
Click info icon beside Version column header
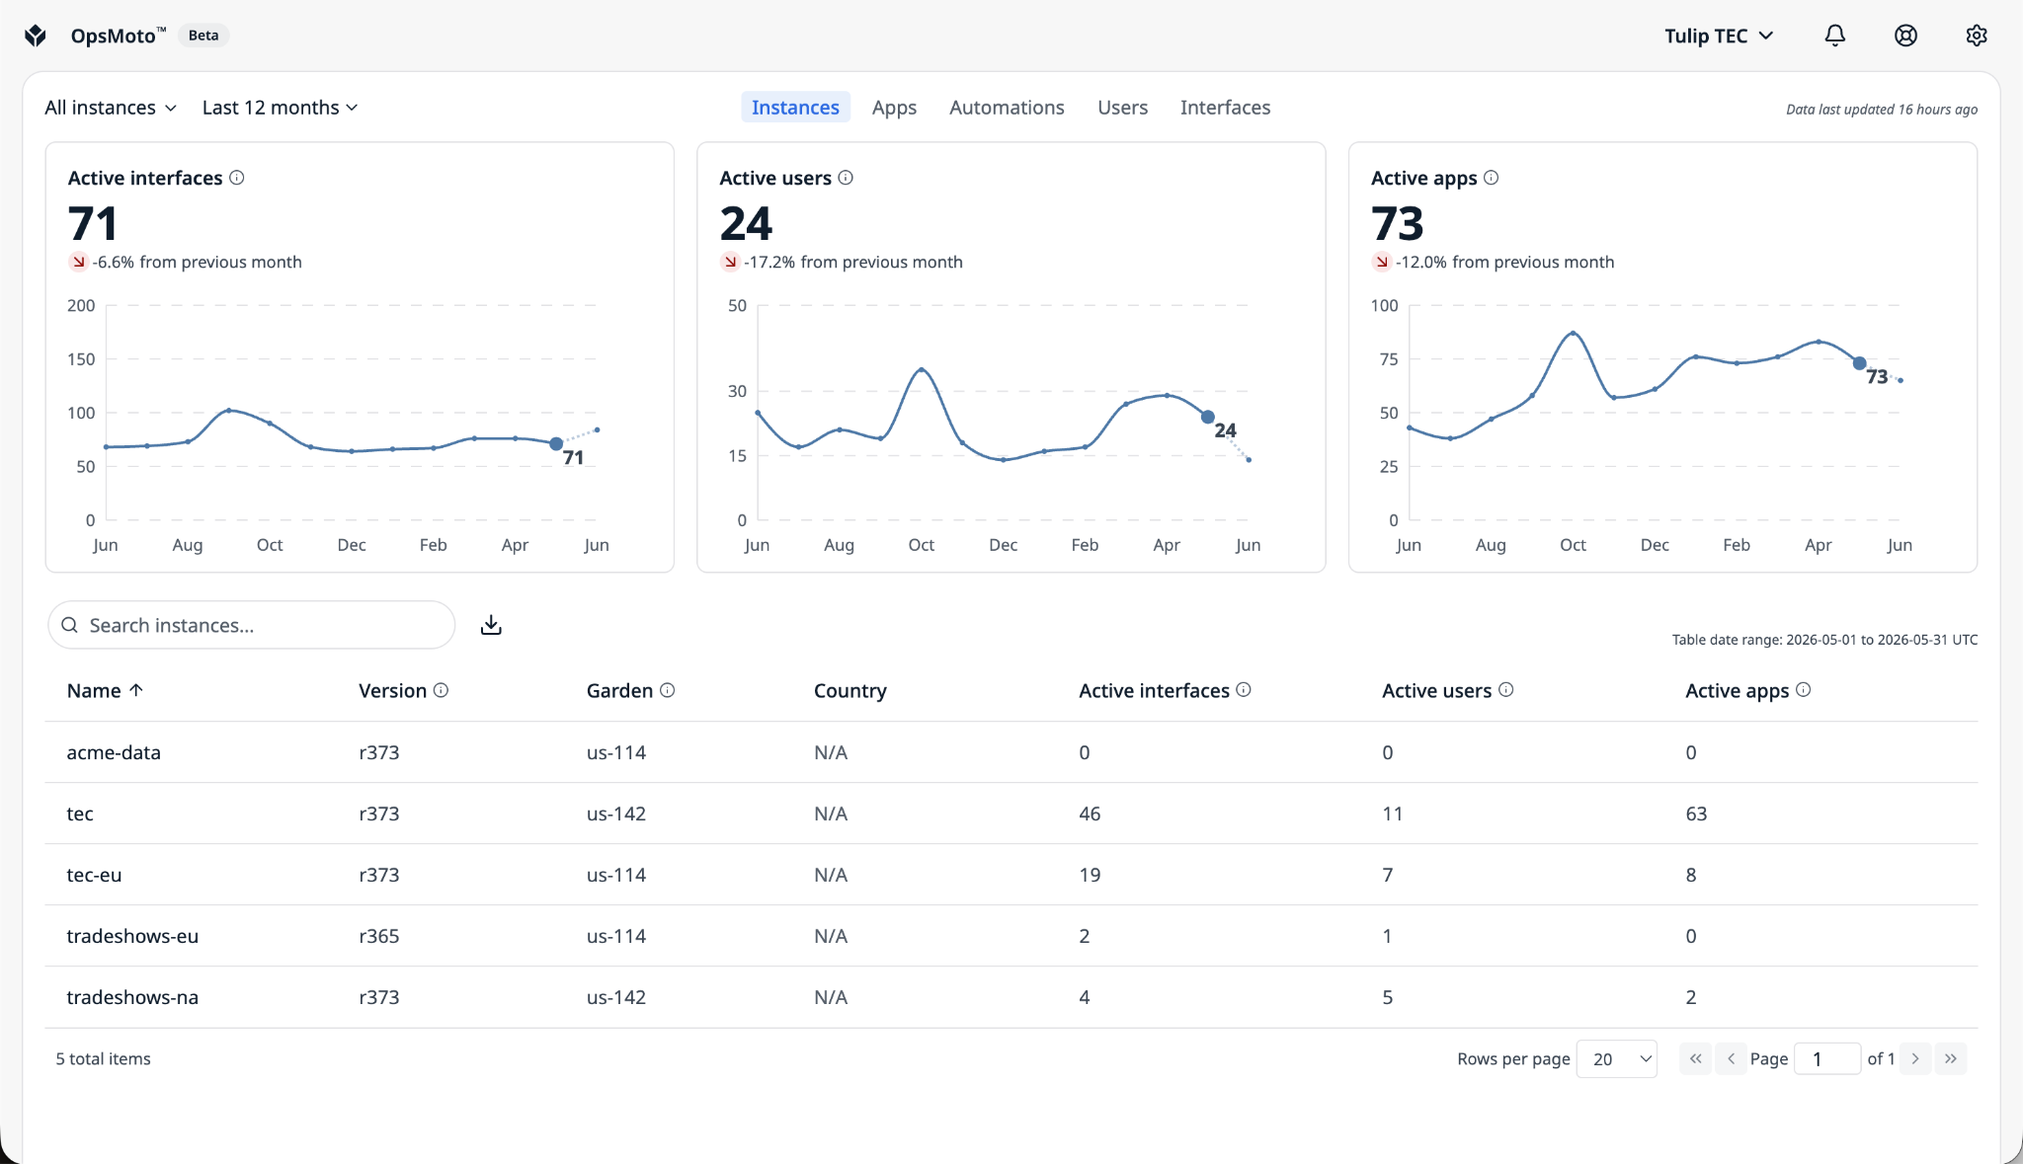(x=442, y=690)
